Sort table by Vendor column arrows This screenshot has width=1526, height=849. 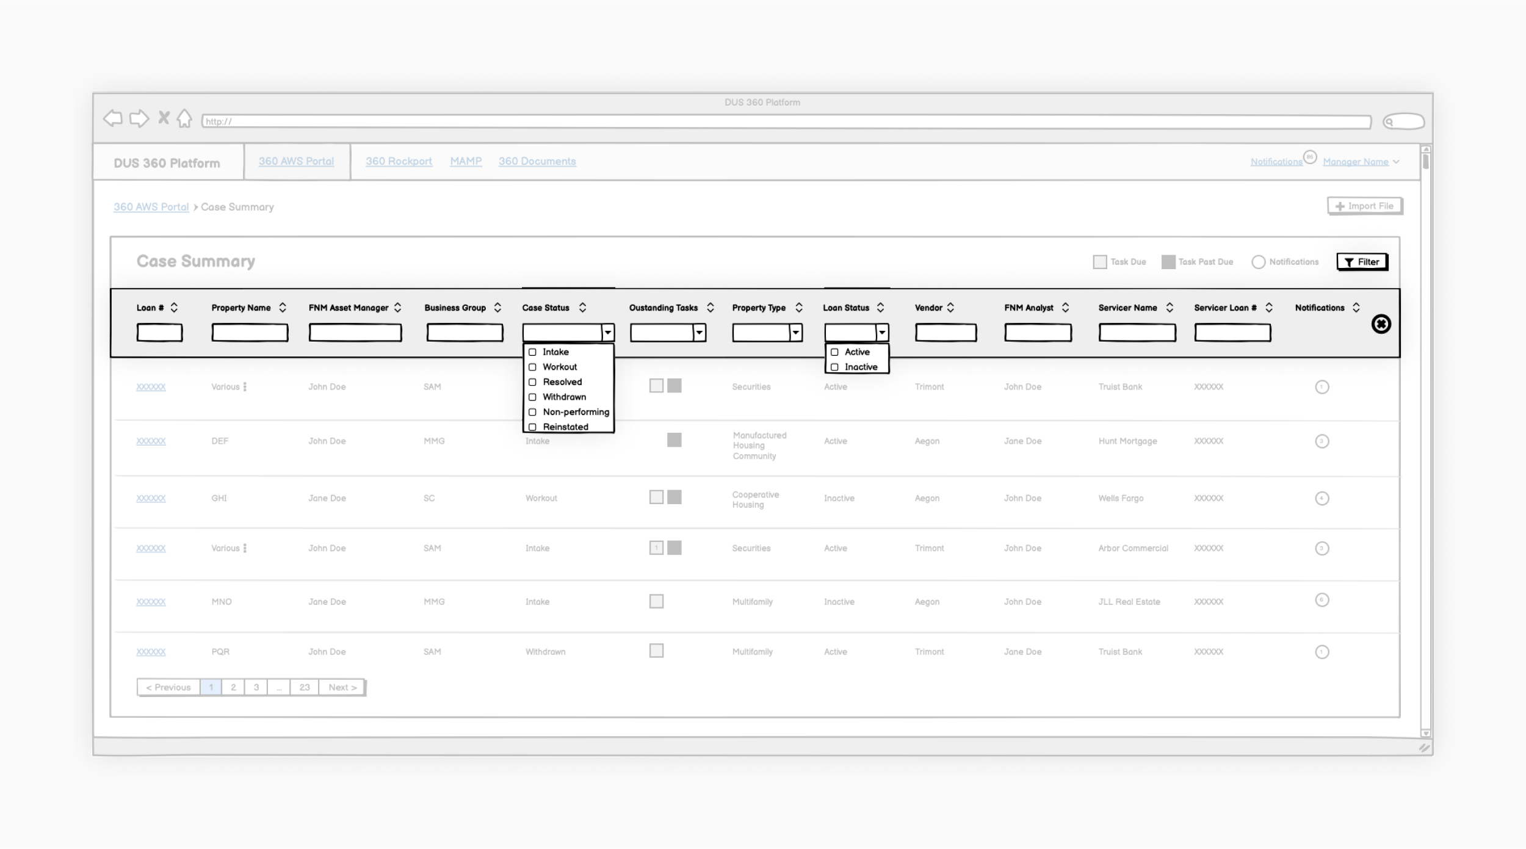coord(950,308)
